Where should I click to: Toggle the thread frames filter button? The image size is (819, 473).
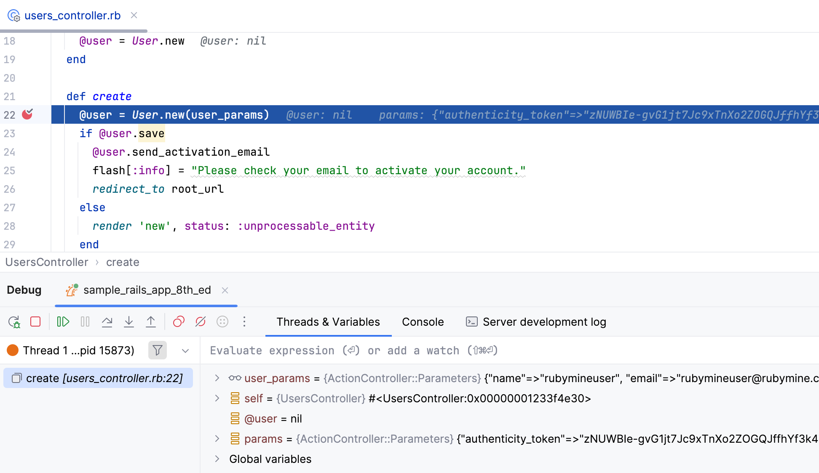pyautogui.click(x=158, y=350)
